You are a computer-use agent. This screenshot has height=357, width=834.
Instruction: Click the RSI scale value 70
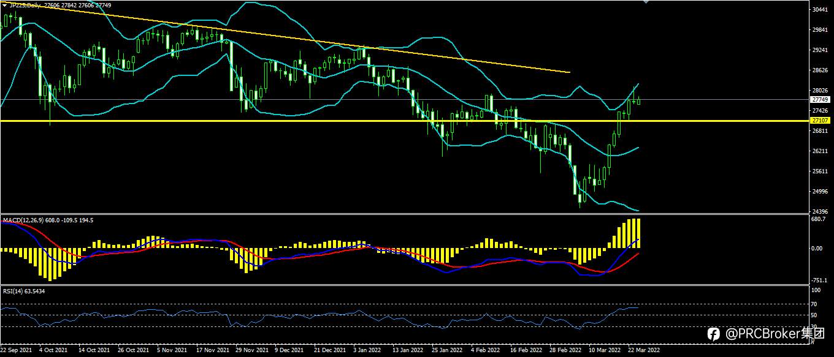(815, 304)
